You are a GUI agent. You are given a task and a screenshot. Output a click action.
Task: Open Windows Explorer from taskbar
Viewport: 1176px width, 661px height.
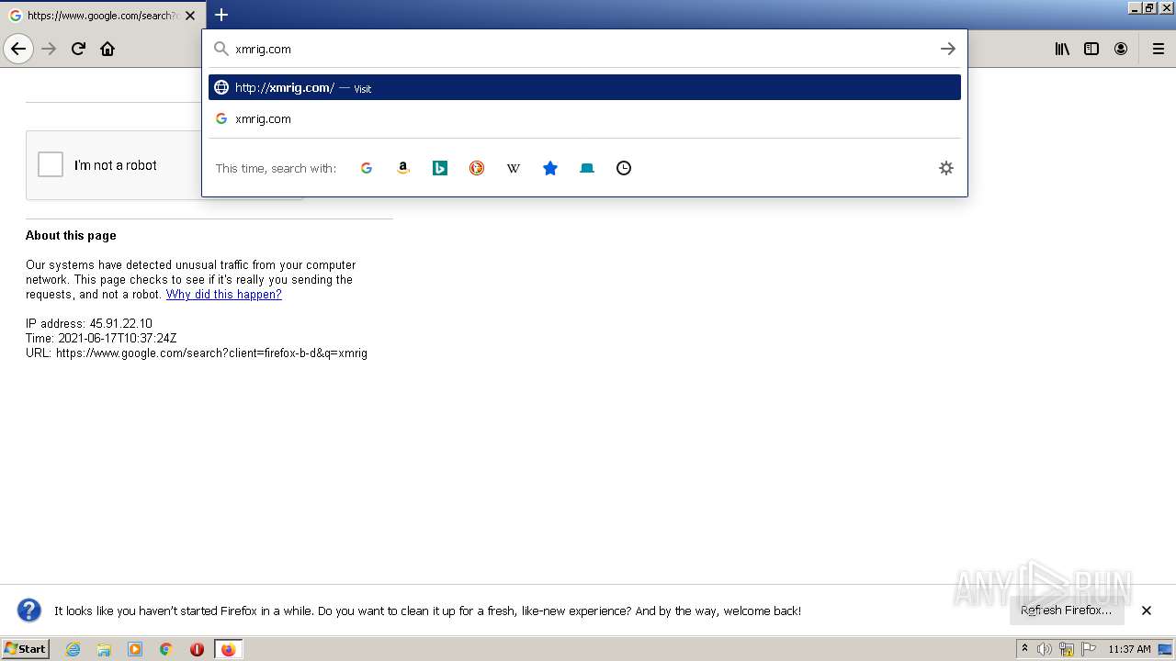(104, 649)
